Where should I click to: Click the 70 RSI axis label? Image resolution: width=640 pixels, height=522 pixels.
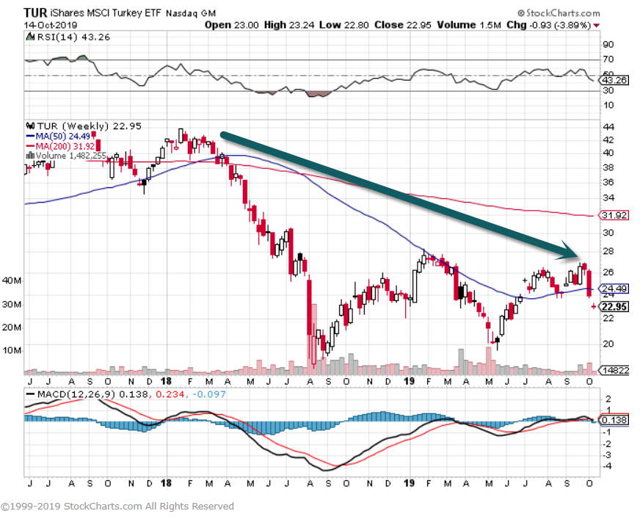(608, 59)
